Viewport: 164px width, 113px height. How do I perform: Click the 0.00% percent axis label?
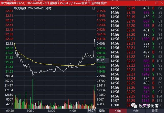pyautogui.click(x=101, y=44)
